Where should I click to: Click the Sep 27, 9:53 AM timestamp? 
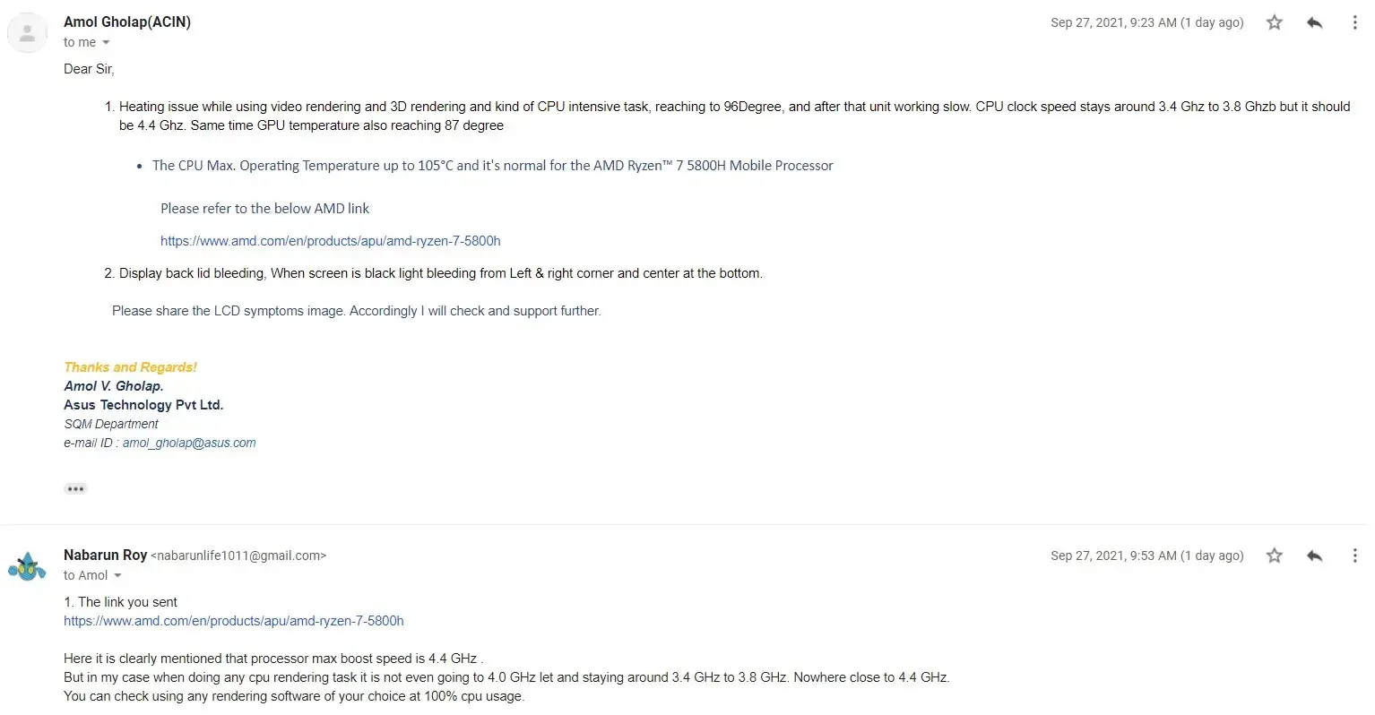tap(1146, 556)
